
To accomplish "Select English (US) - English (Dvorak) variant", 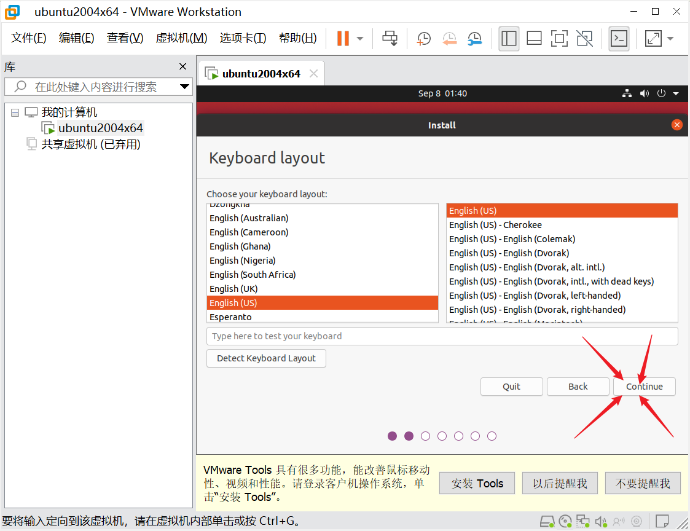I will tap(562, 253).
